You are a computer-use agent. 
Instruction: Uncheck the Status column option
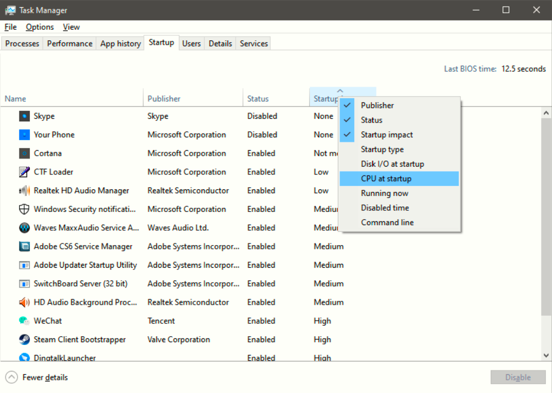tap(399, 120)
